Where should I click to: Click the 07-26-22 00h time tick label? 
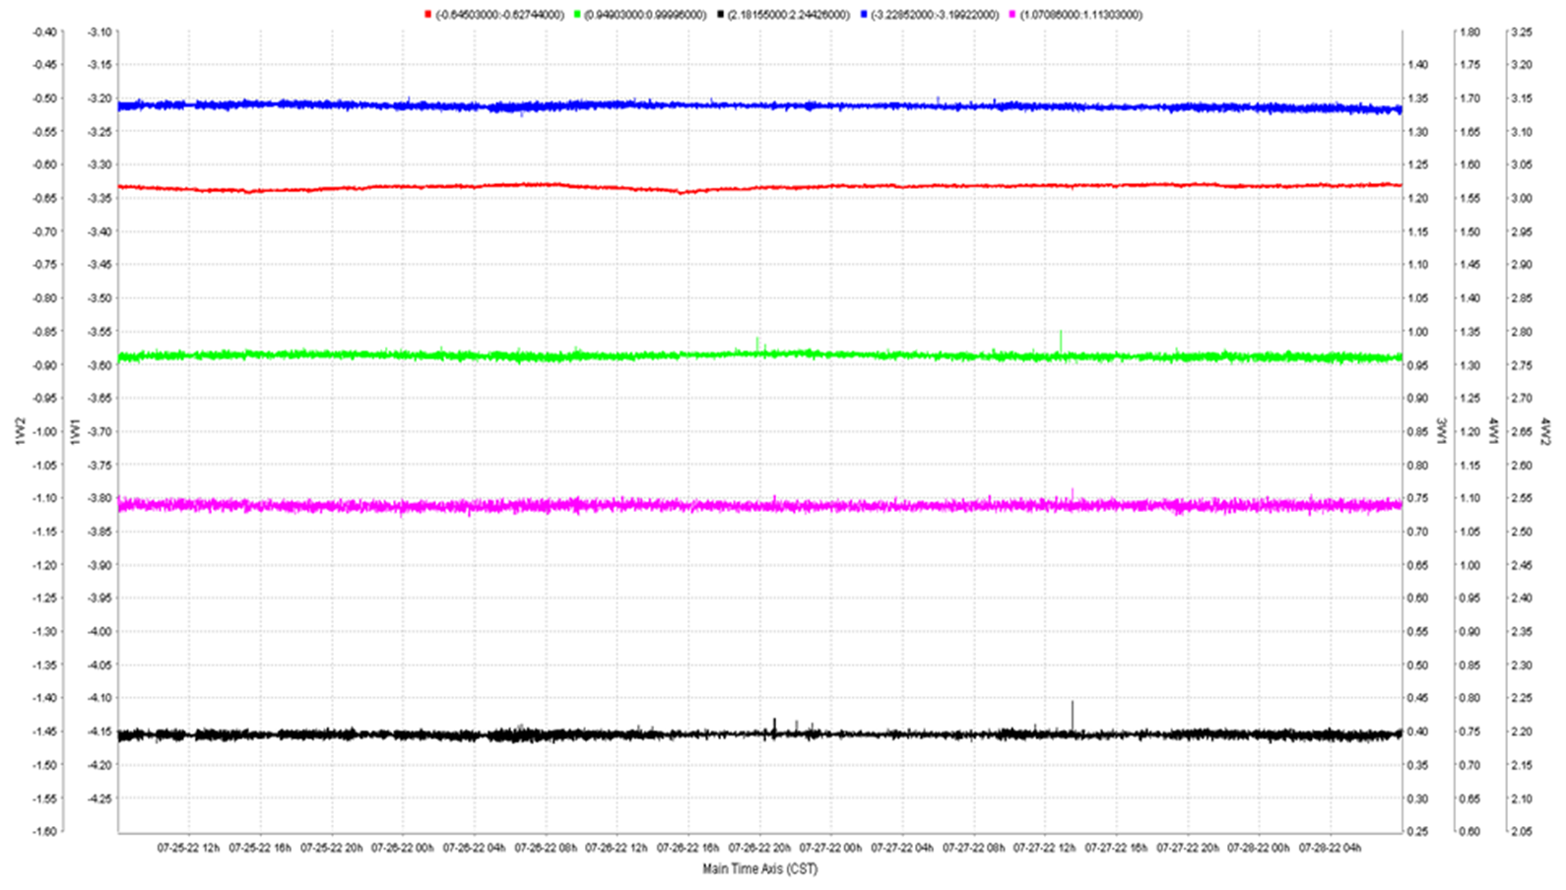pos(402,847)
